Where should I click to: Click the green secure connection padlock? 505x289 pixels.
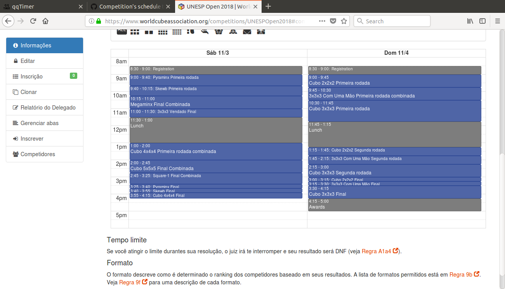pyautogui.click(x=99, y=21)
